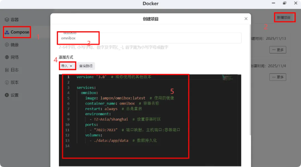Click 更多 button for the 2025/11/4 project

click(278, 77)
